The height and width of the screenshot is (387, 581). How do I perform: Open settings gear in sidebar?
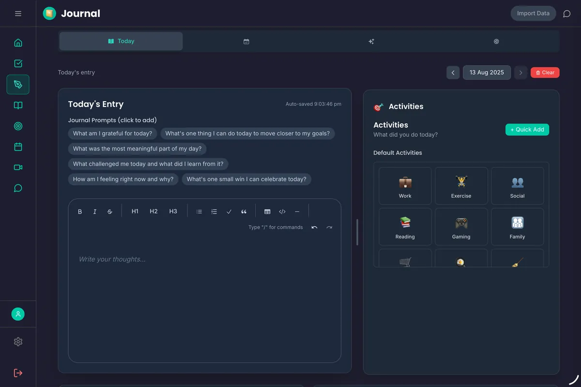[18, 342]
